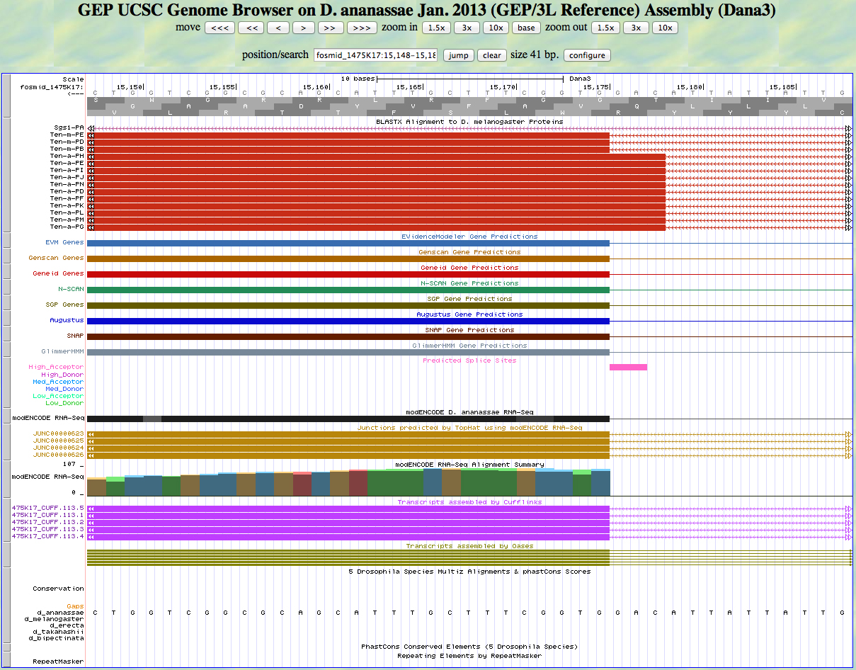Viewport: 856px width, 670px height.
Task: Click the blue EVM Genes exon bar
Action: 348,243
